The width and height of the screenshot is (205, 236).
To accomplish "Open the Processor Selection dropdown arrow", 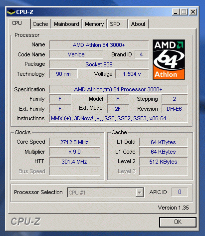I will [139, 193].
